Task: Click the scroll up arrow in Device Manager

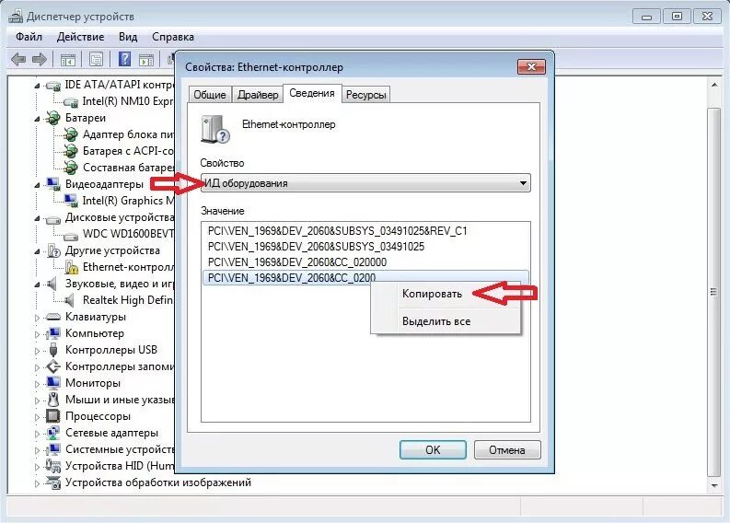Action: [x=713, y=86]
